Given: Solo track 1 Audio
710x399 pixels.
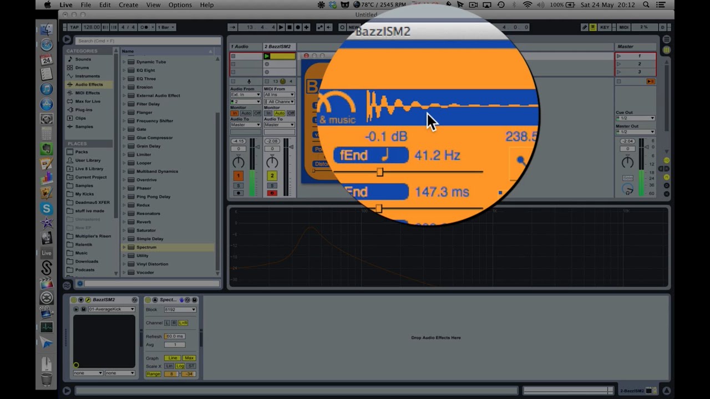Looking at the screenshot, I should click(x=239, y=186).
